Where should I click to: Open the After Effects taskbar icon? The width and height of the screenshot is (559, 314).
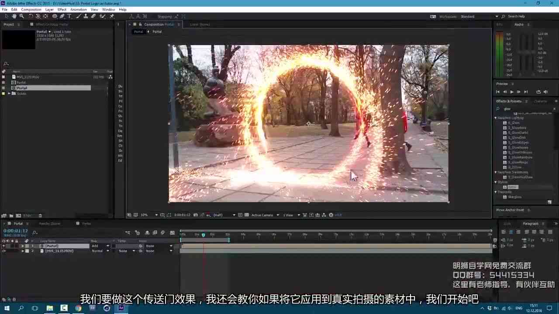click(121, 308)
